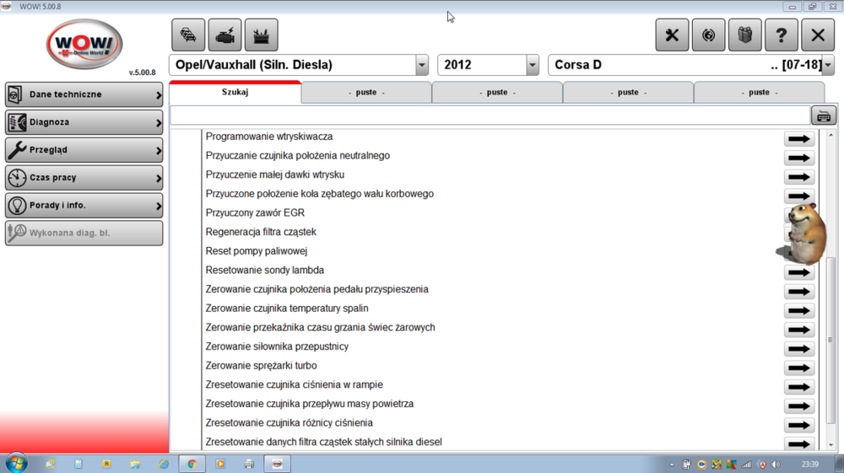Click in the search input field
Screen dimensions: 844x473
click(x=490, y=116)
